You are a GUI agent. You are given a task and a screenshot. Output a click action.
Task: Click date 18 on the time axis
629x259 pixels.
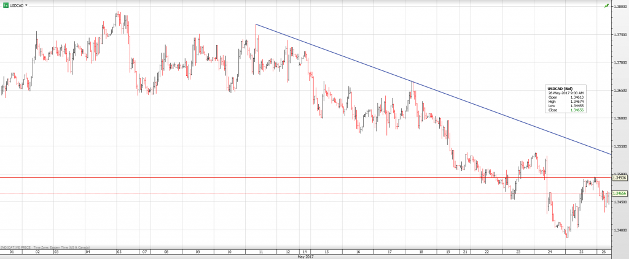pyautogui.click(x=416, y=252)
